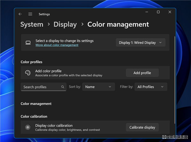The height and width of the screenshot is (142, 191).
Task: Click the Calibrate display button
Action: (142, 127)
